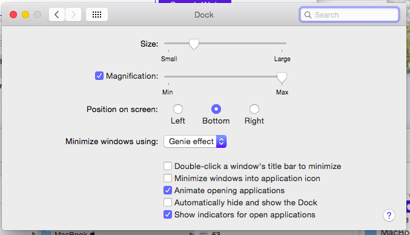Click the 'Minimize windows using:' label
Image resolution: width=410 pixels, height=235 pixels.
[111, 141]
